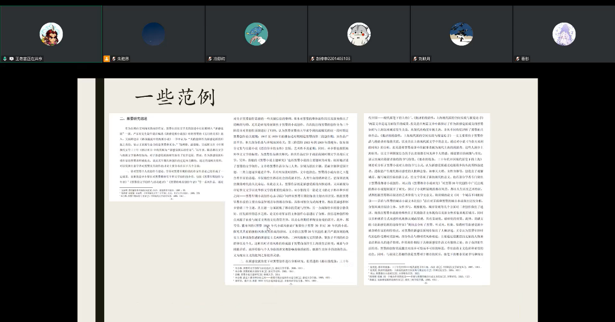Image resolution: width=615 pixels, height=322 pixels.
Task: Select the right document page in the slide
Action: [426, 199]
